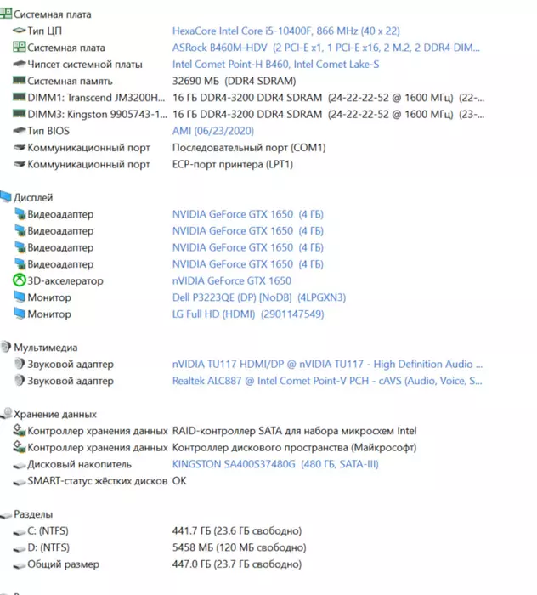This screenshot has width=537, height=595.
Task: Click the Разделы section drive icon
Action: point(6,515)
